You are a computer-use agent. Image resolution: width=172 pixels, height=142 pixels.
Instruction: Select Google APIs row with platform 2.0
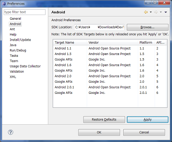point(110,82)
